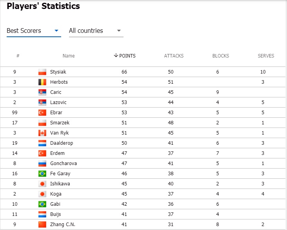
Task: Click the Brazil flag beside Fe Garay
Action: click(x=42, y=174)
